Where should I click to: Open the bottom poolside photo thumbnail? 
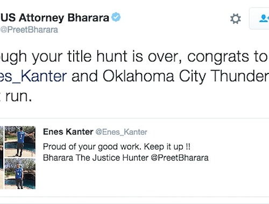pyautogui.click(x=20, y=174)
